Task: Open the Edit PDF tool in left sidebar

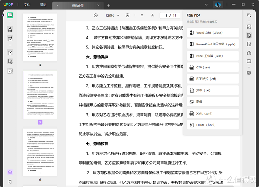Action: tap(9, 39)
